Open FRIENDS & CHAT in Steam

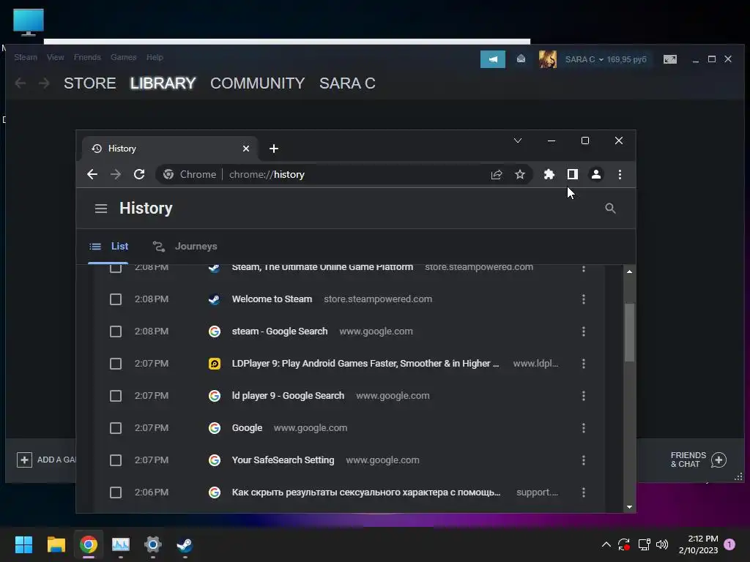click(698, 460)
